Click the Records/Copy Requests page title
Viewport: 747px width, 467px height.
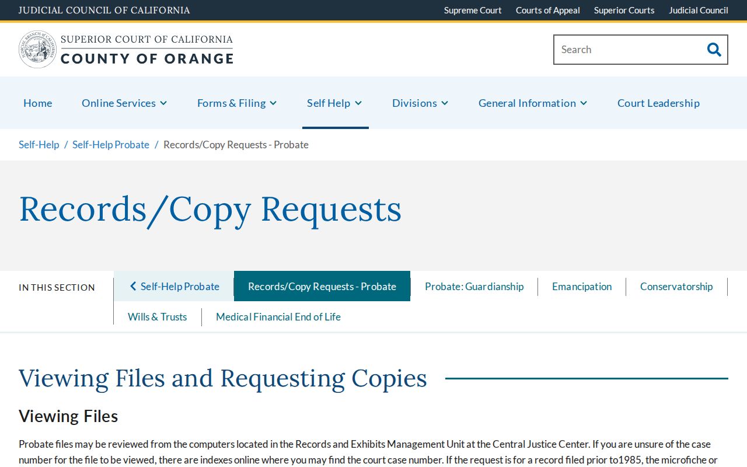[x=210, y=209]
